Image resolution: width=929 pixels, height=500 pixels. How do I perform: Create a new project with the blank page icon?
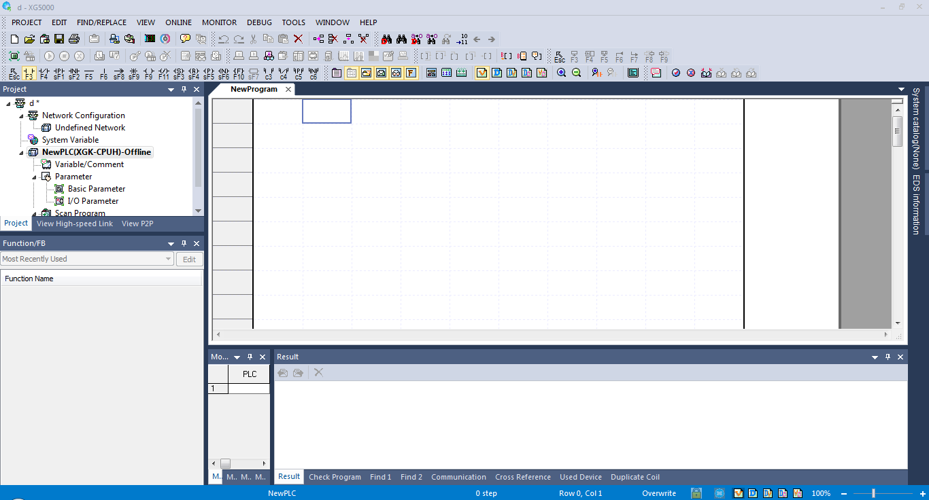[14, 39]
